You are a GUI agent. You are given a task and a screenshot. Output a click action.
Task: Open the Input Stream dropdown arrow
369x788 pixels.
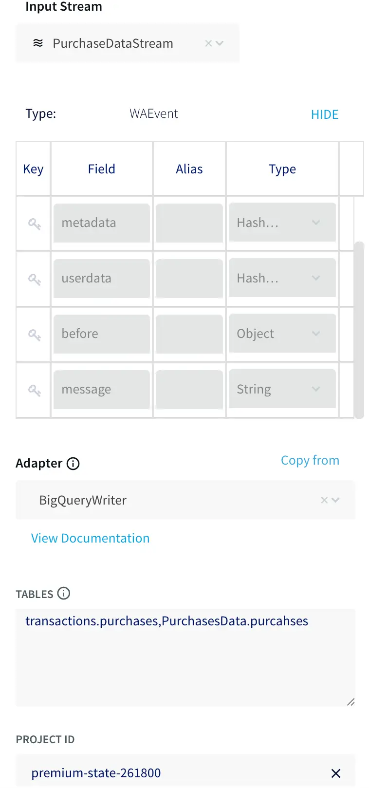pyautogui.click(x=220, y=43)
